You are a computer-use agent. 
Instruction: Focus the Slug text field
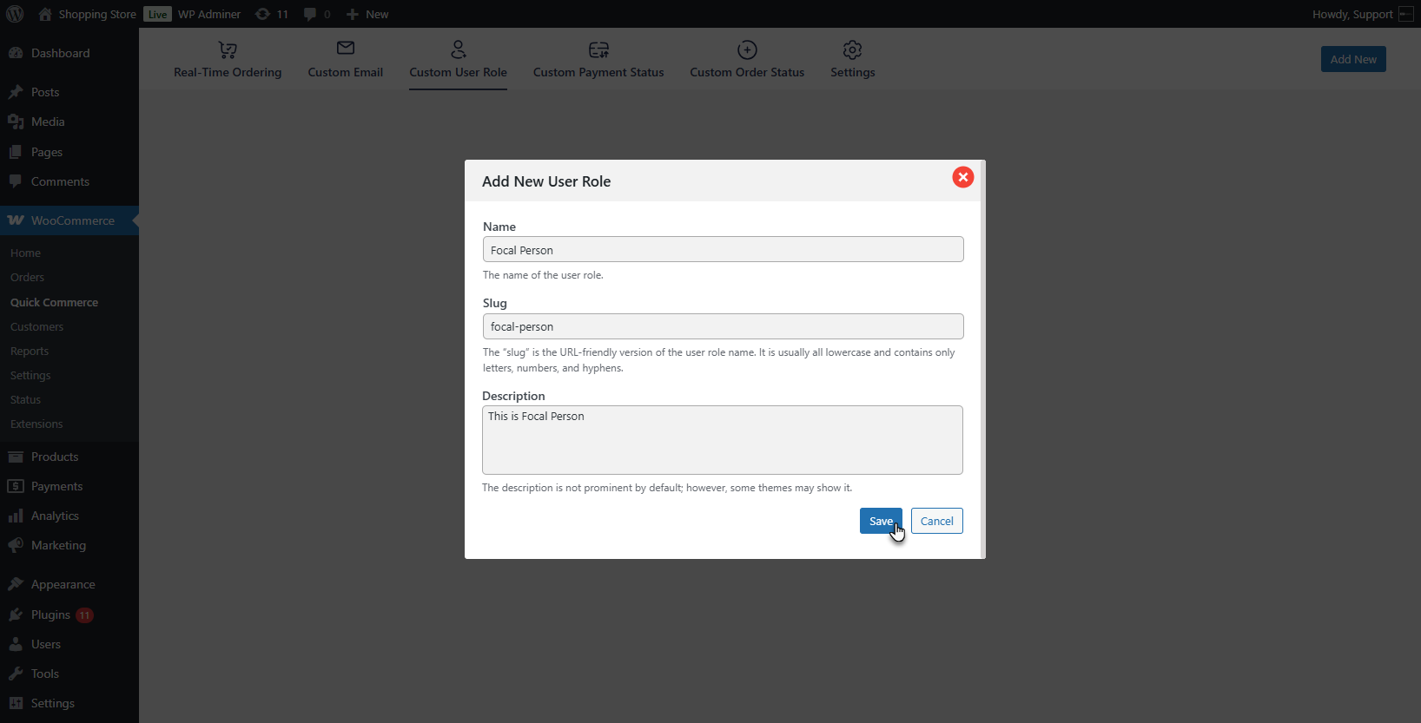point(723,326)
